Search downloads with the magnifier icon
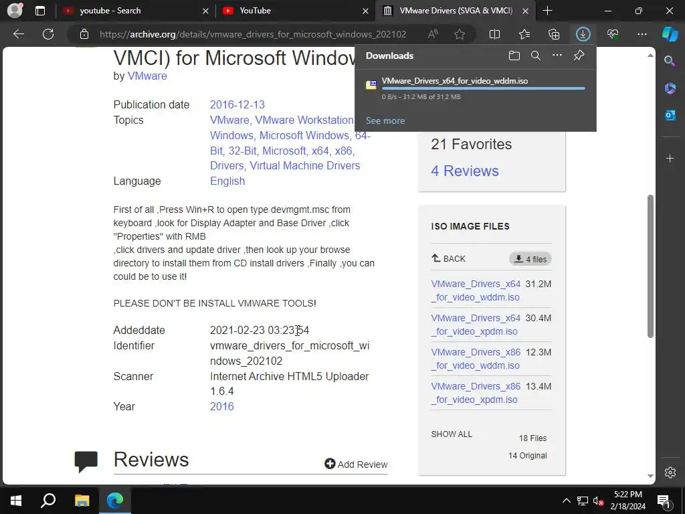This screenshot has height=514, width=685. [x=536, y=56]
